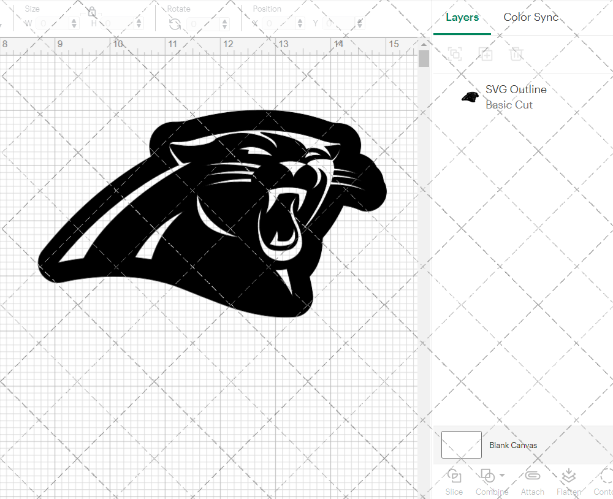Click the Height stepper arrows
Image resolution: width=613 pixels, height=499 pixels.
pyautogui.click(x=139, y=23)
